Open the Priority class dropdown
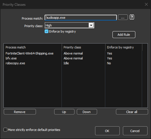The image size is (151, 139). pyautogui.click(x=69, y=25)
